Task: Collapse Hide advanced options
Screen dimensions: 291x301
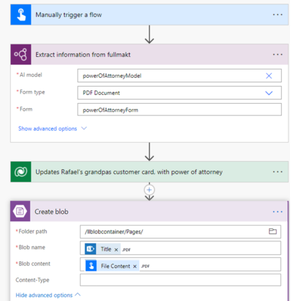Action: click(x=48, y=295)
